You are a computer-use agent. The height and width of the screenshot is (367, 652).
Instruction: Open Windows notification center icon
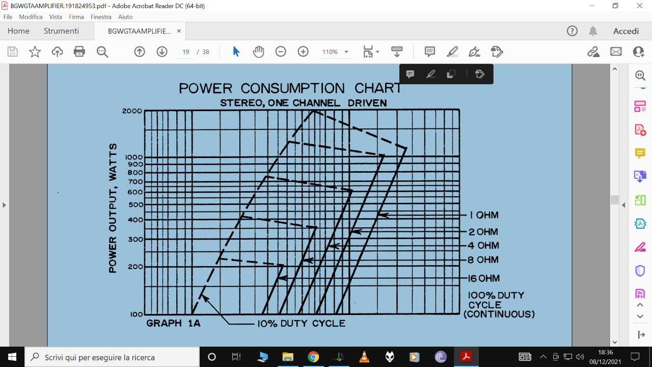click(635, 357)
